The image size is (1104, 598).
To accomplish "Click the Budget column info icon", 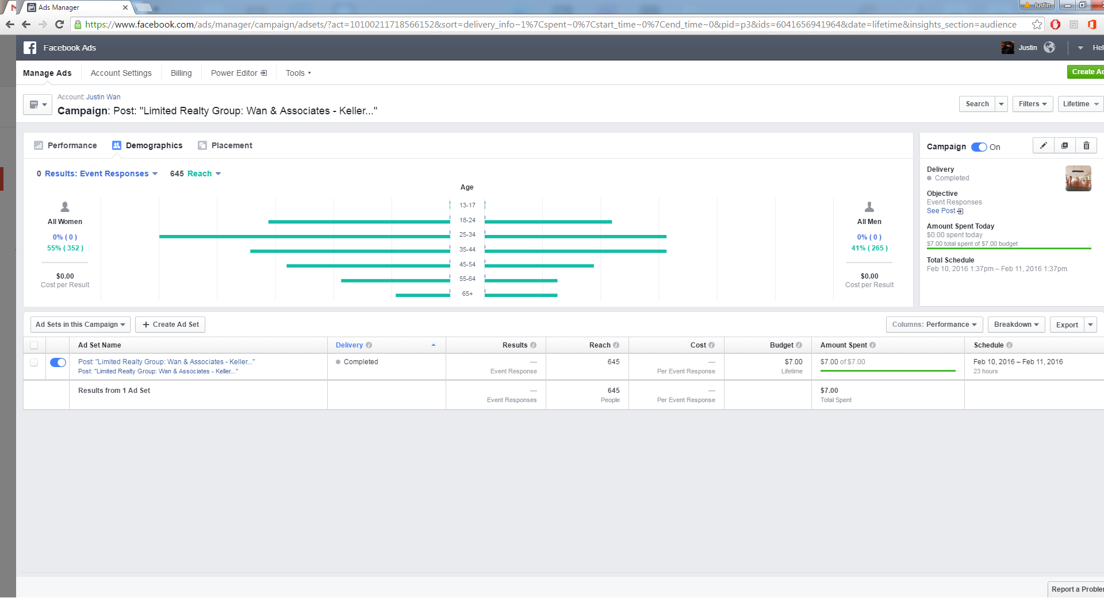I will (x=799, y=345).
